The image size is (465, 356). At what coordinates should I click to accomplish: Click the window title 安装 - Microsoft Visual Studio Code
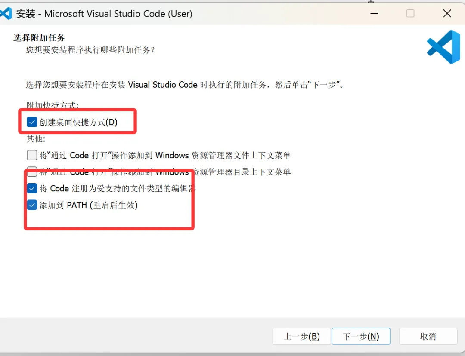pos(104,14)
